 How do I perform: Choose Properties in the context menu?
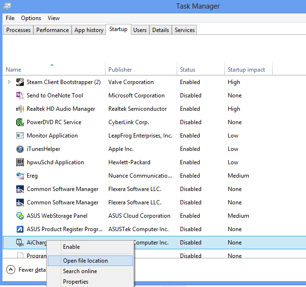tap(90, 282)
